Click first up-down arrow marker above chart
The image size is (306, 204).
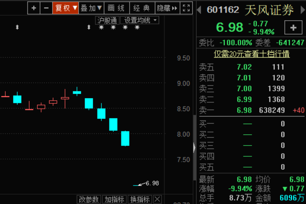coord(17,27)
